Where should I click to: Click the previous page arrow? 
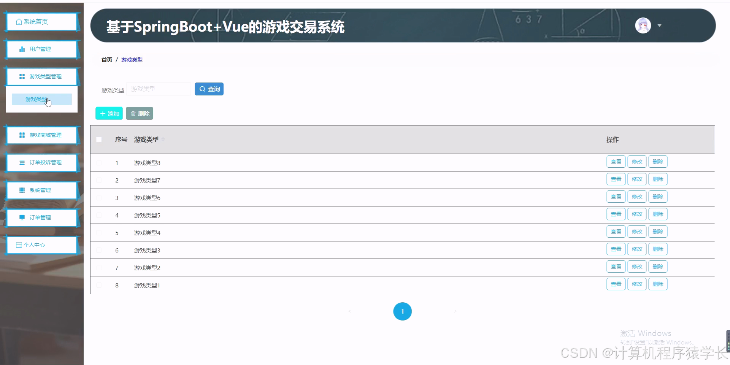(x=349, y=311)
